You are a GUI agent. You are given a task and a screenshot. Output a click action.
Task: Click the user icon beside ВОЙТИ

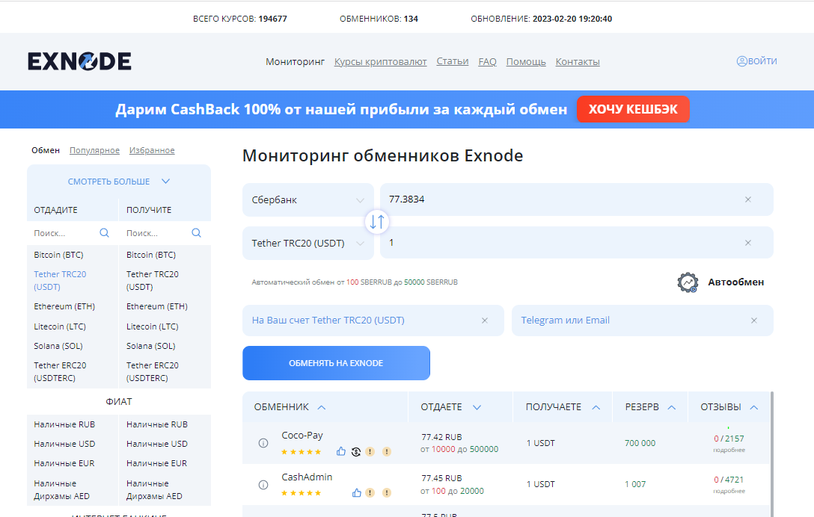coord(742,61)
